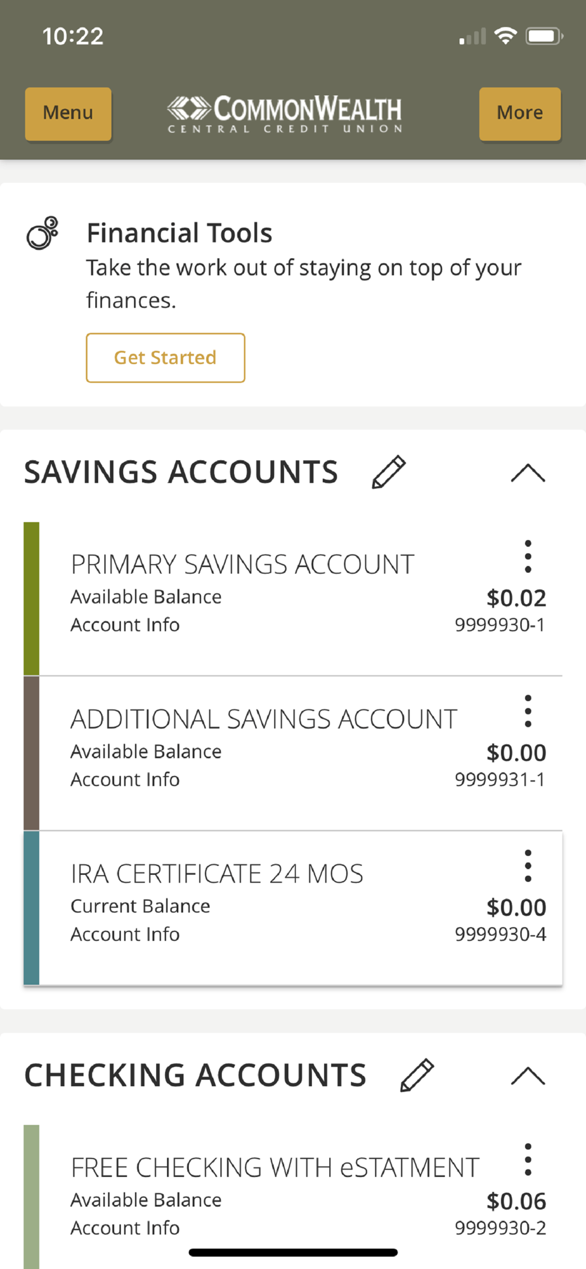
Task: Open Primary Savings Account options menu
Action: [528, 556]
